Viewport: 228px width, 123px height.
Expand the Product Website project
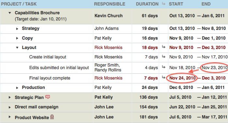point(9,117)
